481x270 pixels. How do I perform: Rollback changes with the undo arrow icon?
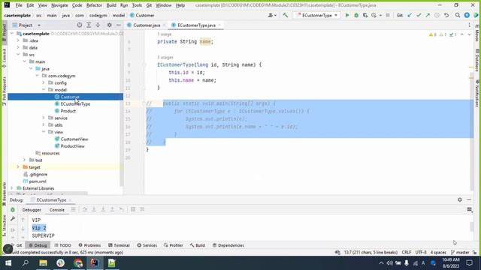pyautogui.click(x=446, y=15)
